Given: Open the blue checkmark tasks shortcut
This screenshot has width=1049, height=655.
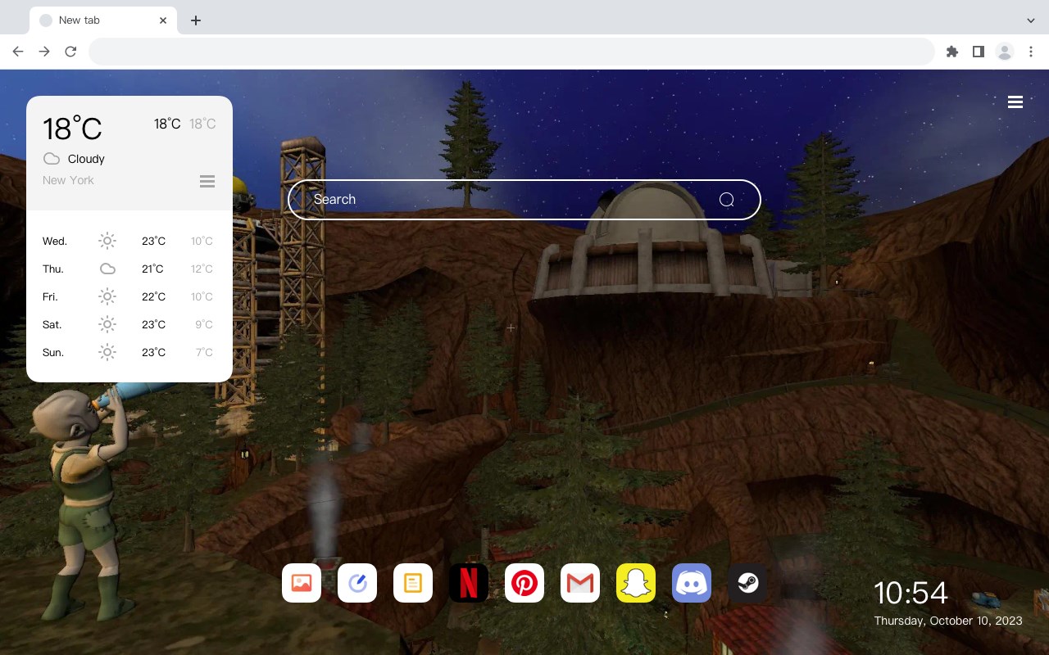Looking at the screenshot, I should click(x=357, y=583).
